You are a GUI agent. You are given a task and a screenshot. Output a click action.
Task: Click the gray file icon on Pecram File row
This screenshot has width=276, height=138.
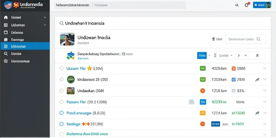(192, 102)
